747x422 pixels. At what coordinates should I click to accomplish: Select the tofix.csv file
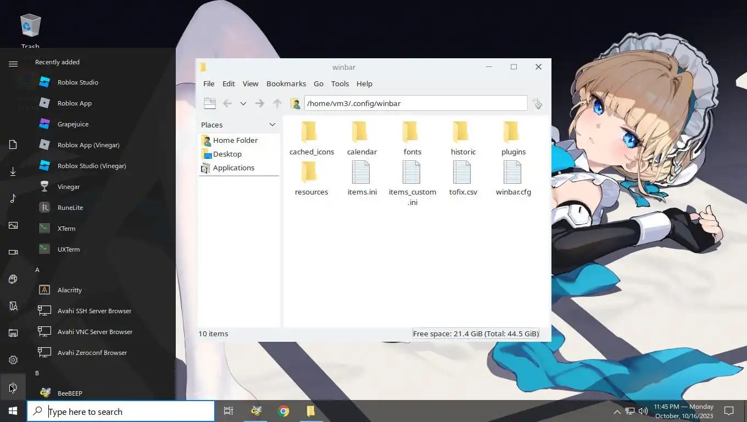coord(463,179)
